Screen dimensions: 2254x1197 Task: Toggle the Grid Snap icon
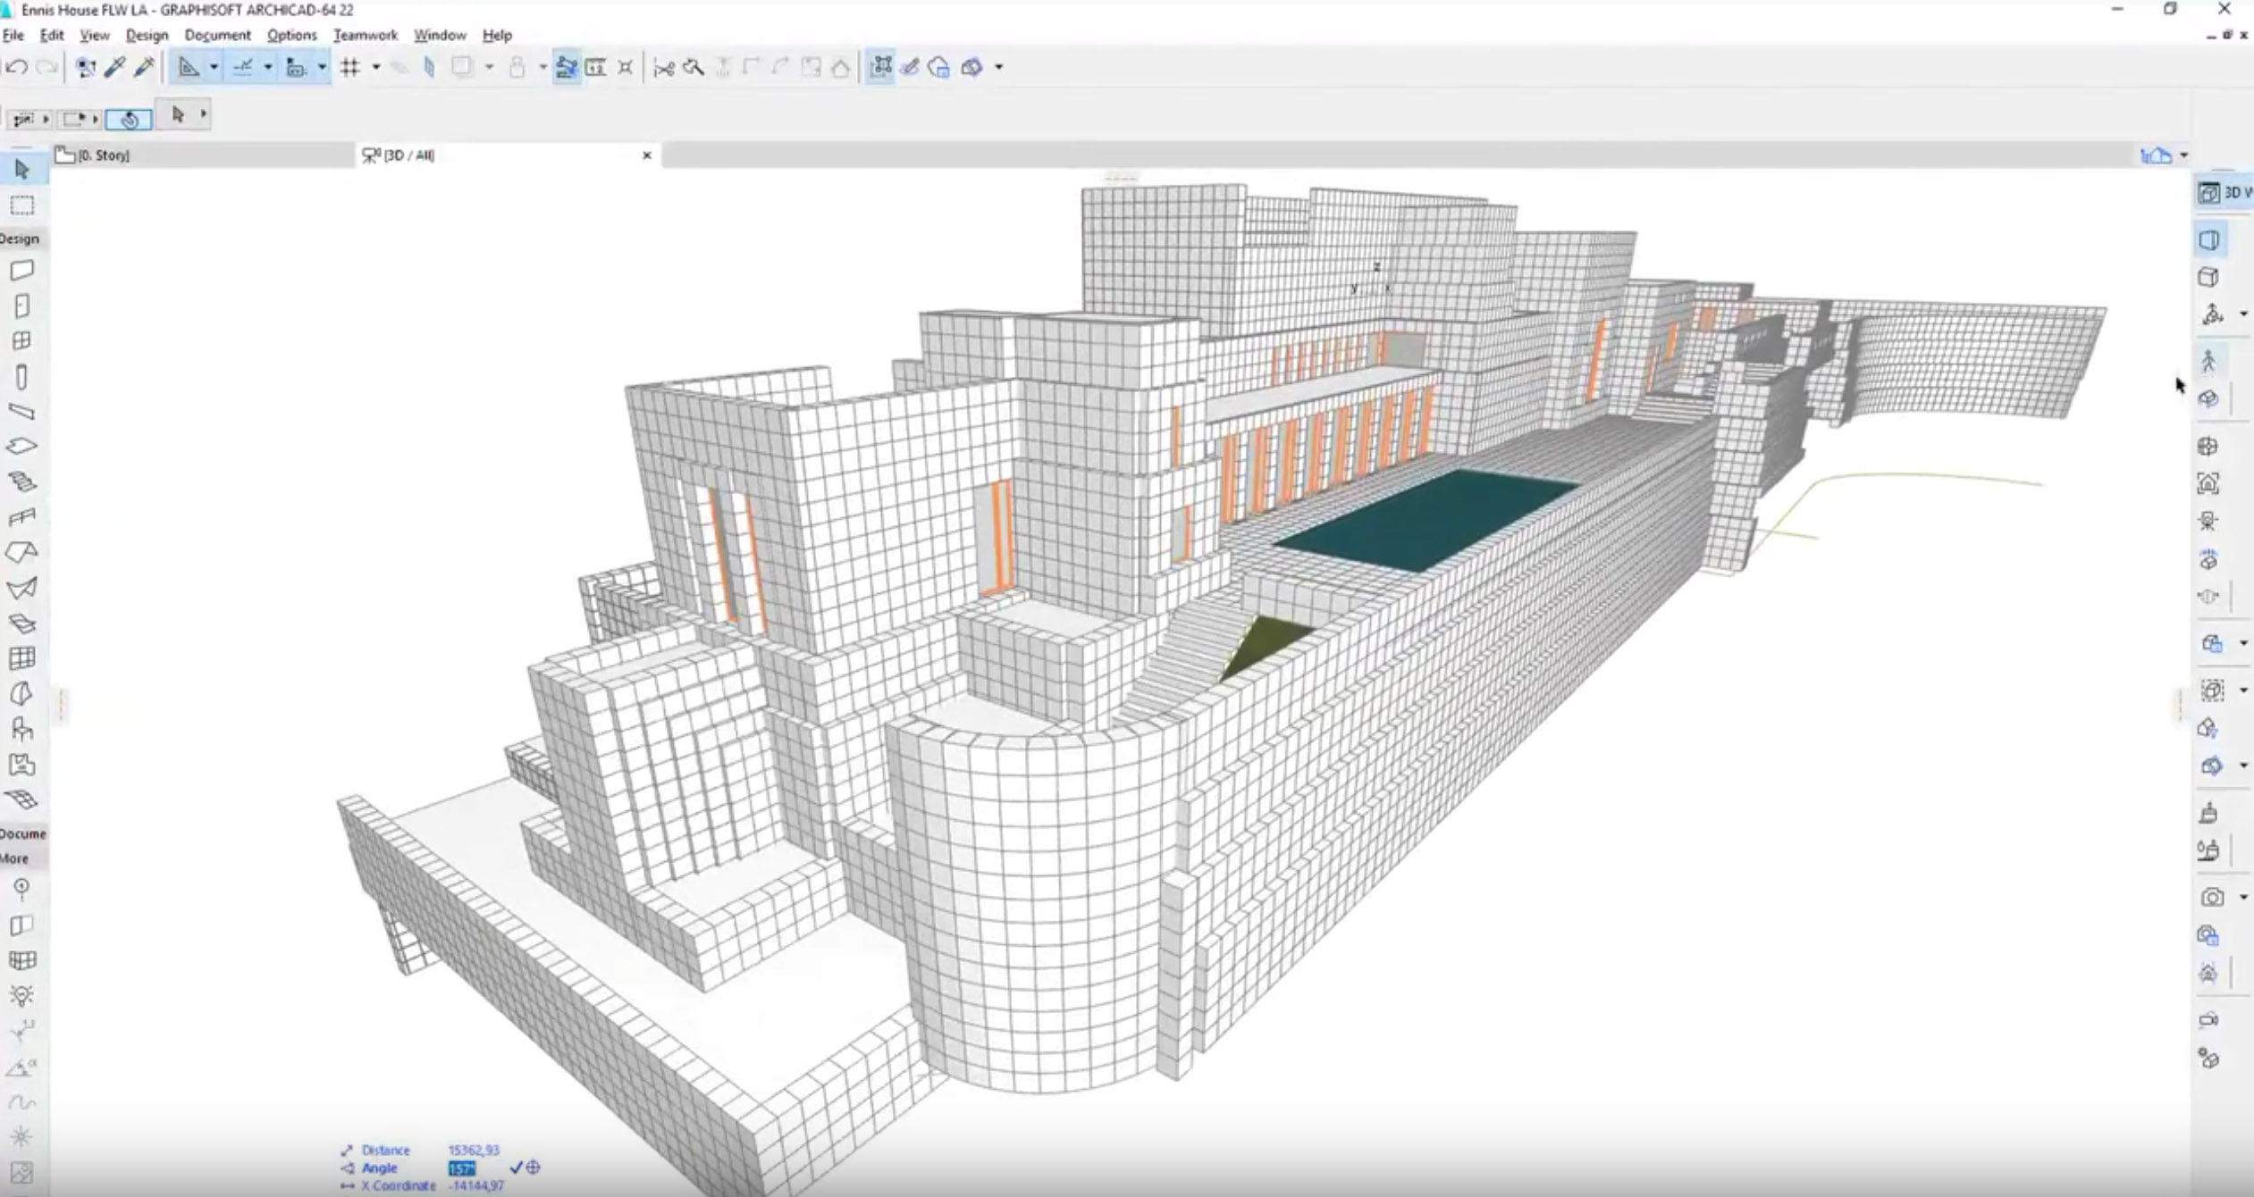[350, 67]
